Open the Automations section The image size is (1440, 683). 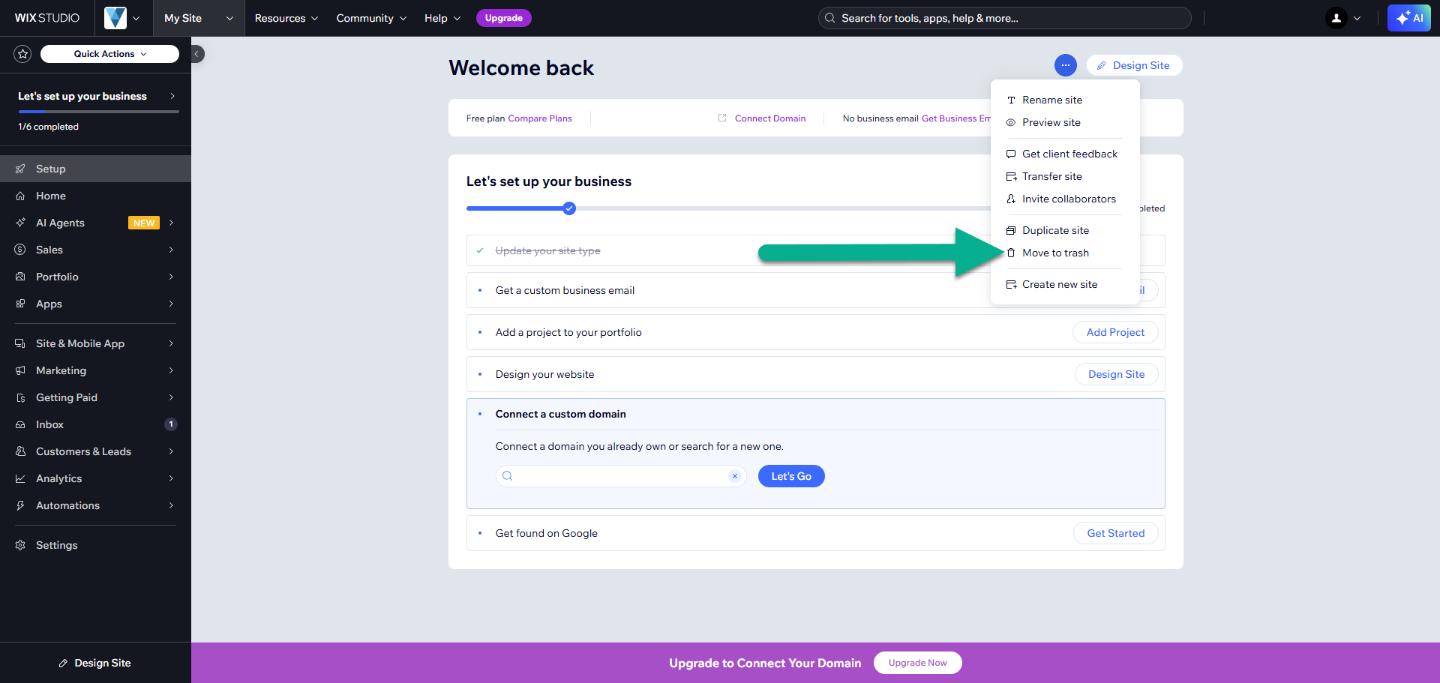[x=95, y=505]
